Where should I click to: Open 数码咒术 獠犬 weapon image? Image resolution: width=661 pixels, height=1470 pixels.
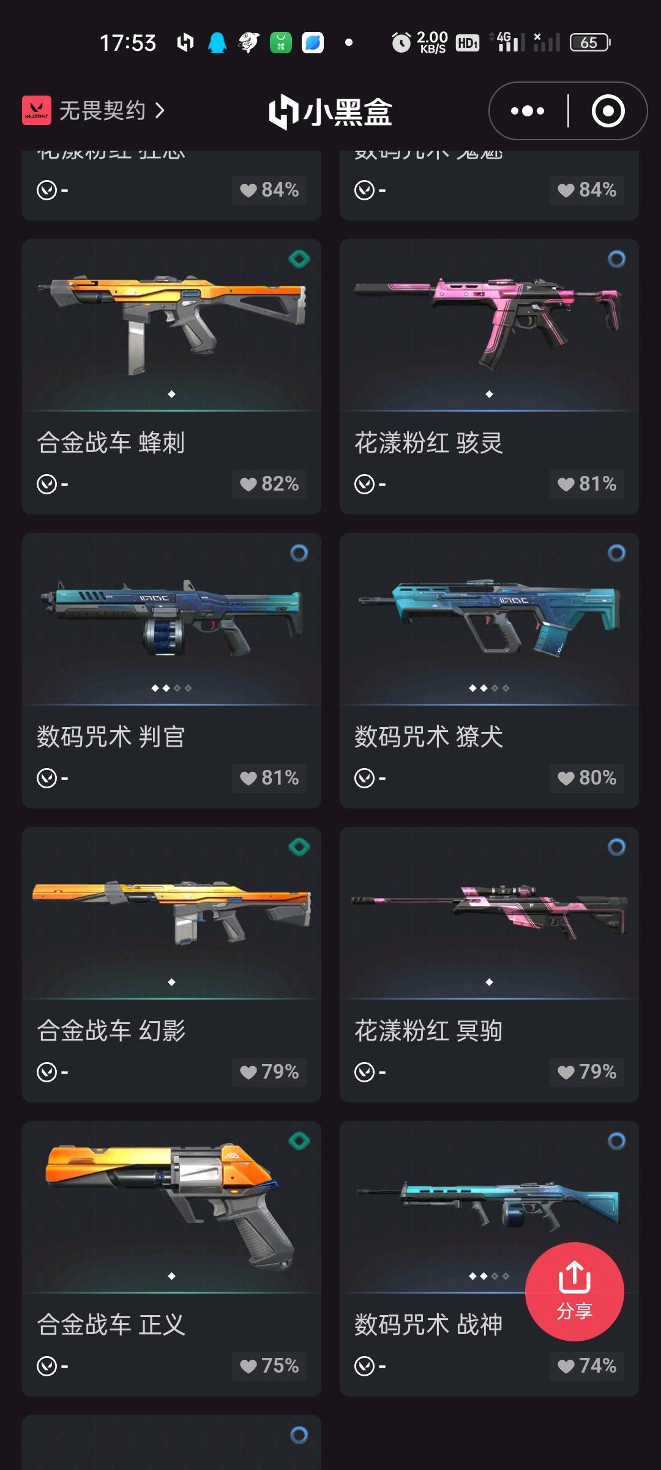[489, 619]
